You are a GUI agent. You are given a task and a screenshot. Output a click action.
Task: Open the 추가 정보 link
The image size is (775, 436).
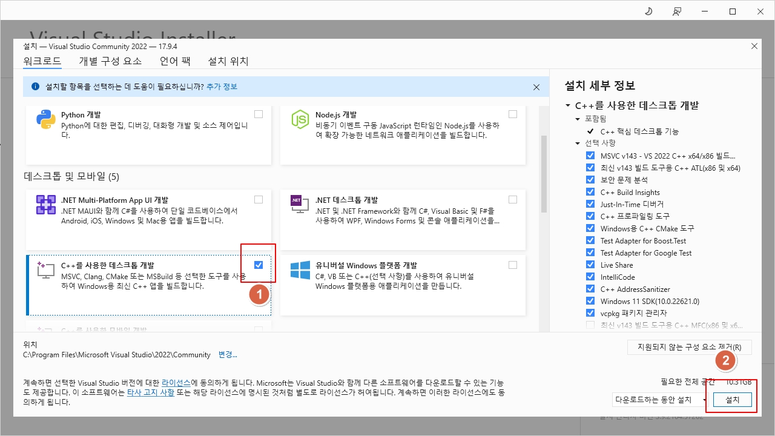(x=222, y=87)
